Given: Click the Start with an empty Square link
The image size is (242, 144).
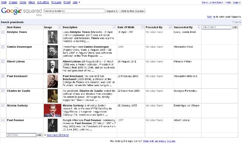Looking at the screenshot, I should (x=159, y=141).
